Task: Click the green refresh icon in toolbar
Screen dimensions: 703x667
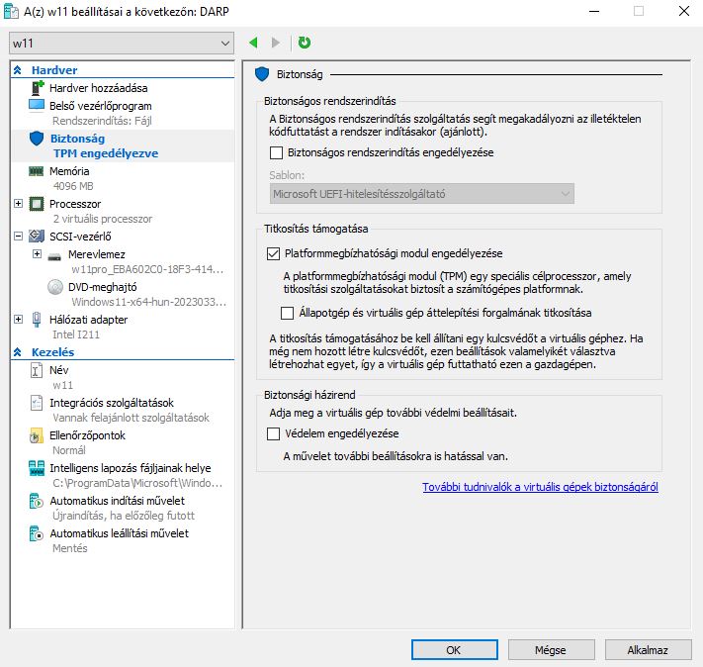Action: (305, 43)
